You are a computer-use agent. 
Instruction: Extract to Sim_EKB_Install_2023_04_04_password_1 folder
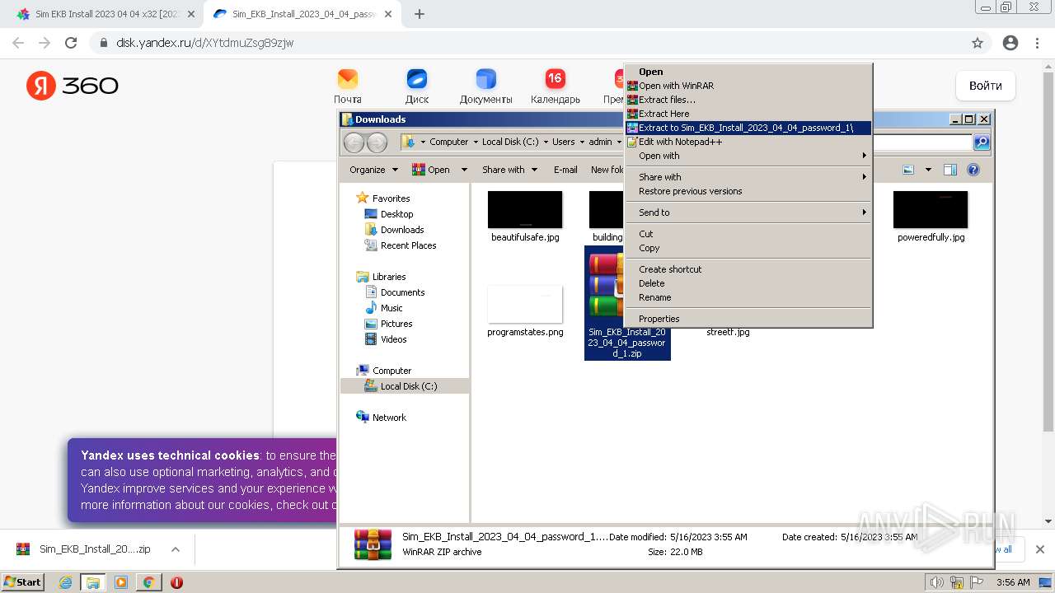point(748,128)
